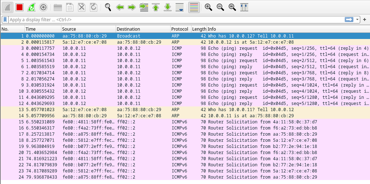This screenshot has width=370, height=184.
Task: Select packet 15 Router Solicitation row
Action: click(x=185, y=122)
